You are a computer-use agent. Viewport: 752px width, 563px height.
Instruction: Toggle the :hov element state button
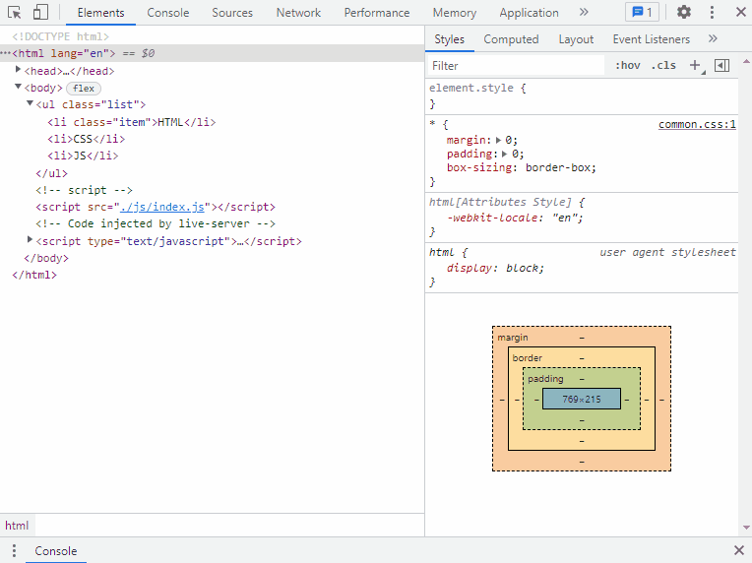click(628, 65)
